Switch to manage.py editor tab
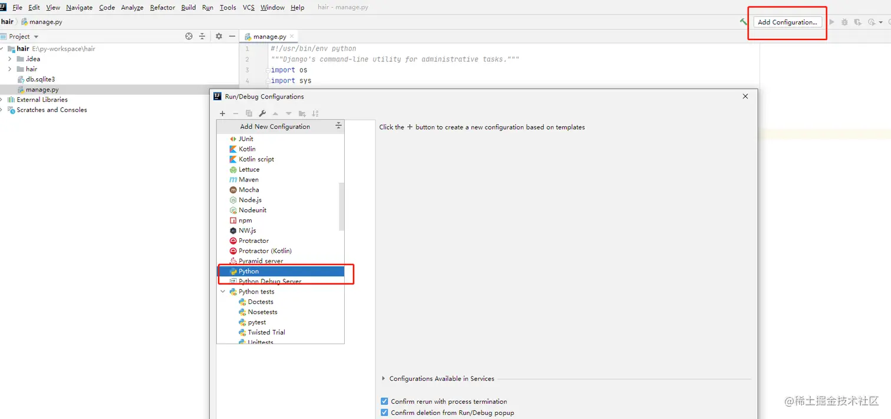This screenshot has width=891, height=419. 269,37
